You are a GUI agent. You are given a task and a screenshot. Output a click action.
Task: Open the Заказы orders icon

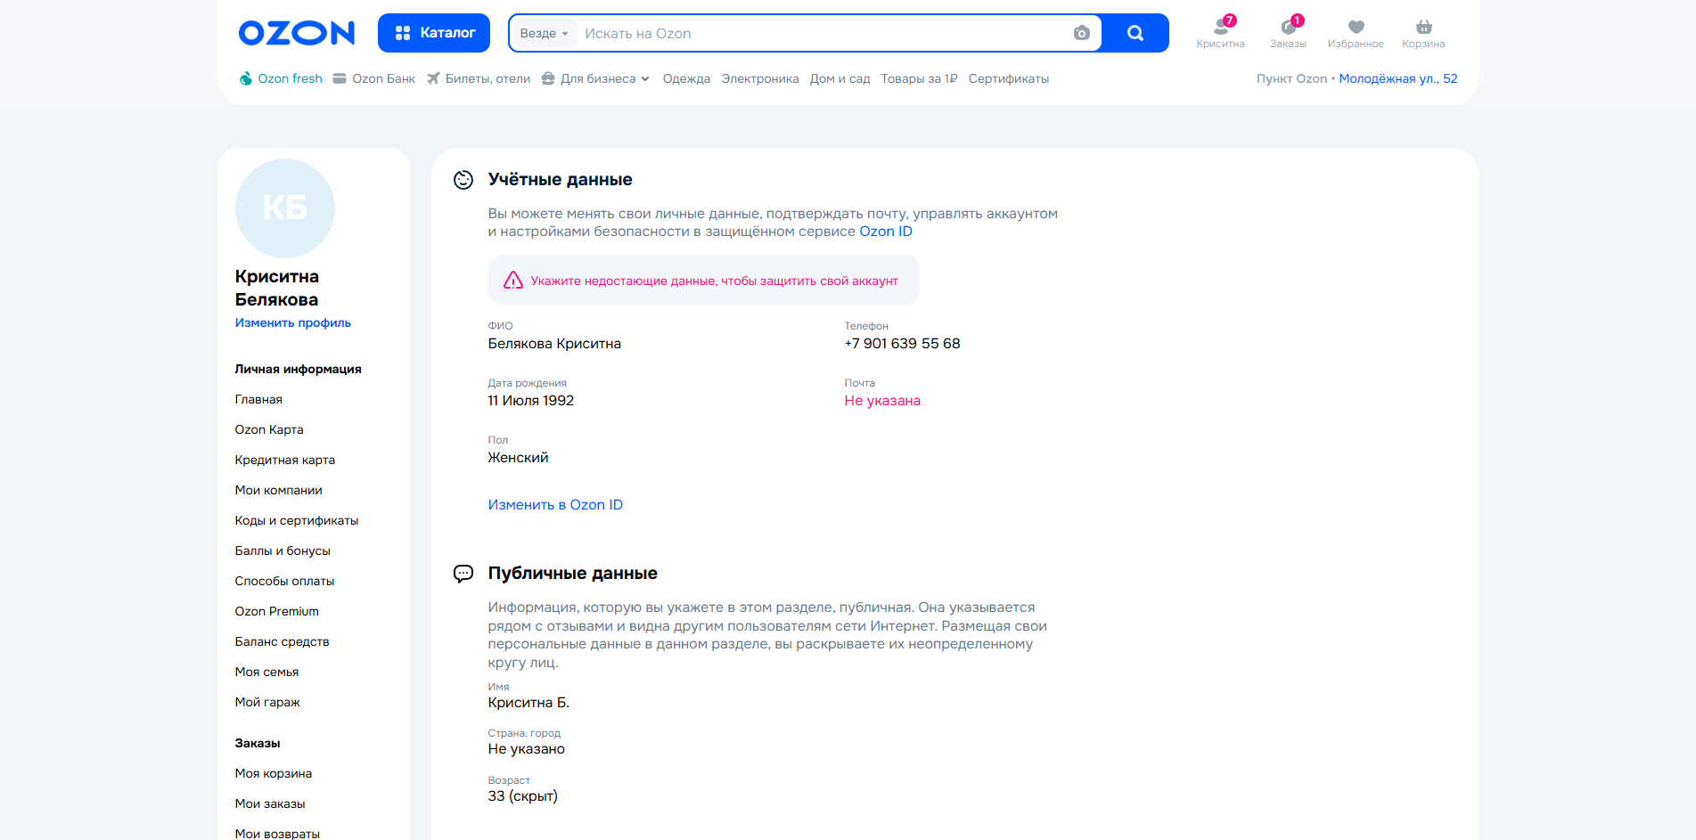(x=1288, y=32)
